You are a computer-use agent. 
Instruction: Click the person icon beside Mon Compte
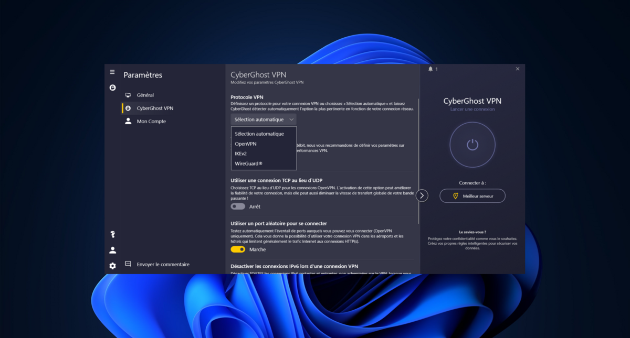[x=128, y=121]
